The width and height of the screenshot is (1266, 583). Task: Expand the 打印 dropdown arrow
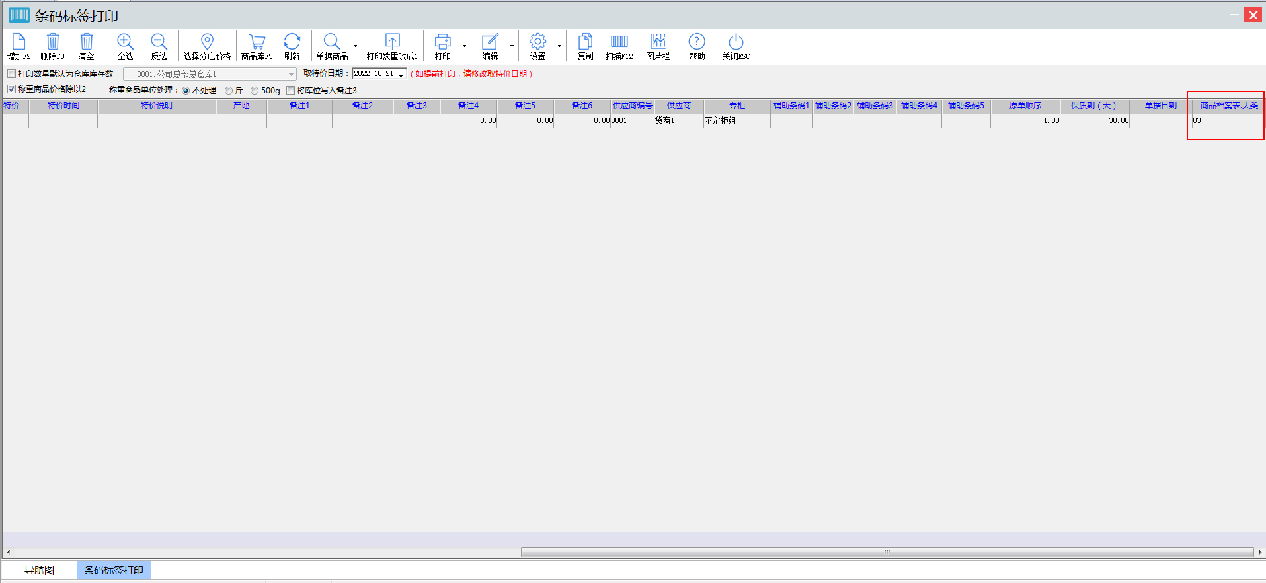(x=464, y=46)
